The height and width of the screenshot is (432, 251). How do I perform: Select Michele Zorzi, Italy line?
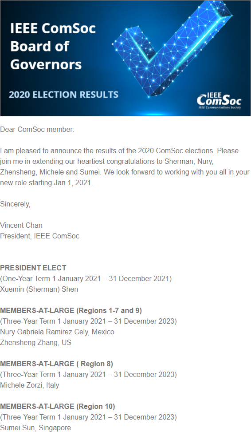tap(30, 385)
